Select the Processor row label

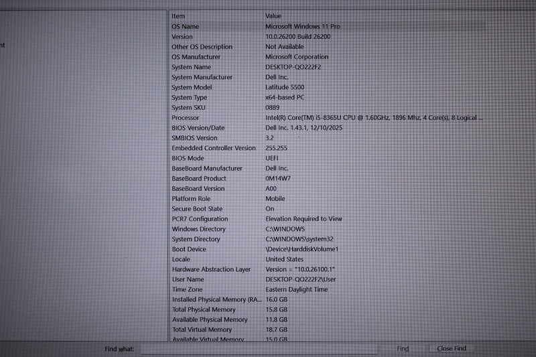(185, 118)
